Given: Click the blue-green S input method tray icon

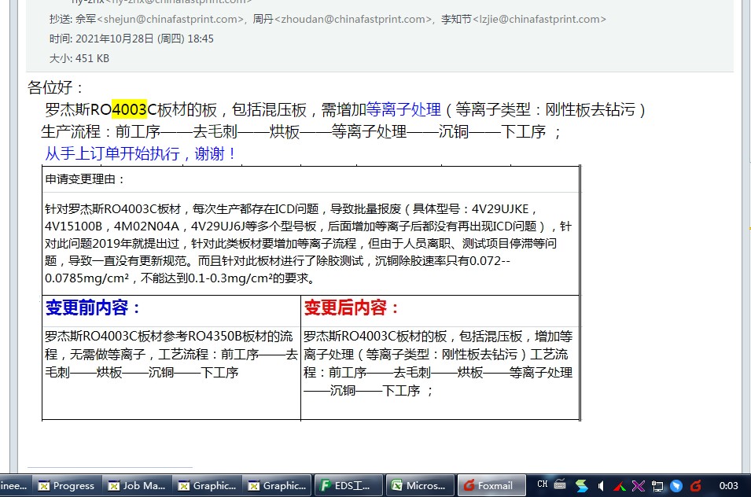Looking at the screenshot, I should click(581, 486).
